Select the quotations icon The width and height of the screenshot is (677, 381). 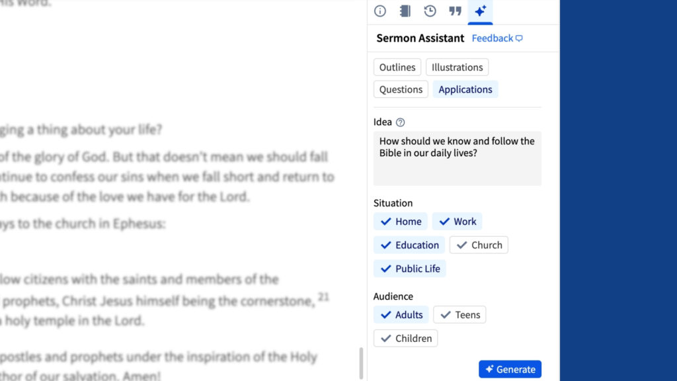455,11
